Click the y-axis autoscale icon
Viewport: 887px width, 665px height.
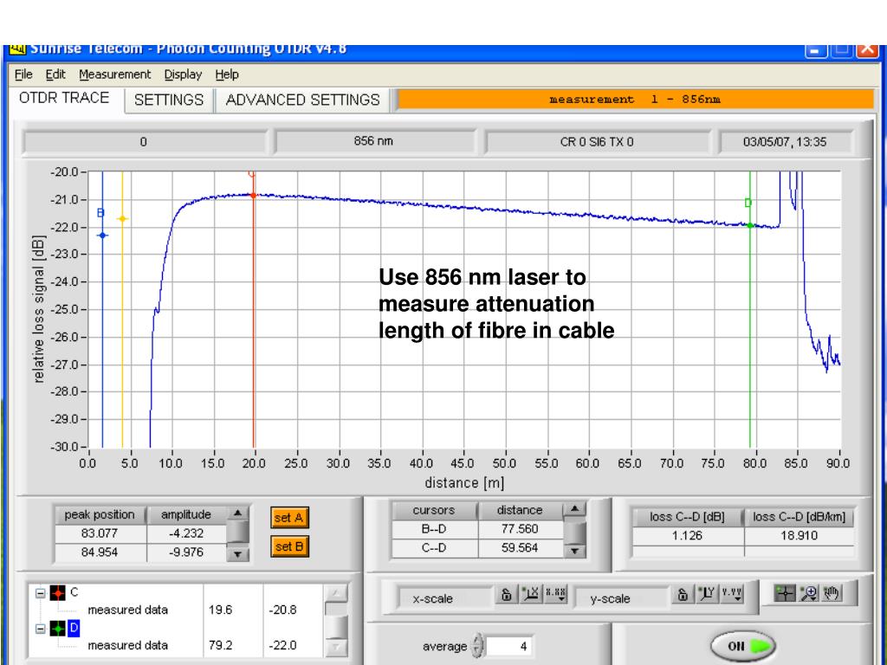(x=707, y=594)
